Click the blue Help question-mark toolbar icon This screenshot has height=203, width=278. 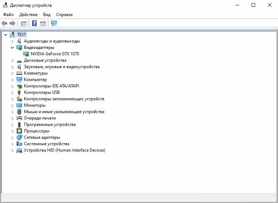point(34,23)
